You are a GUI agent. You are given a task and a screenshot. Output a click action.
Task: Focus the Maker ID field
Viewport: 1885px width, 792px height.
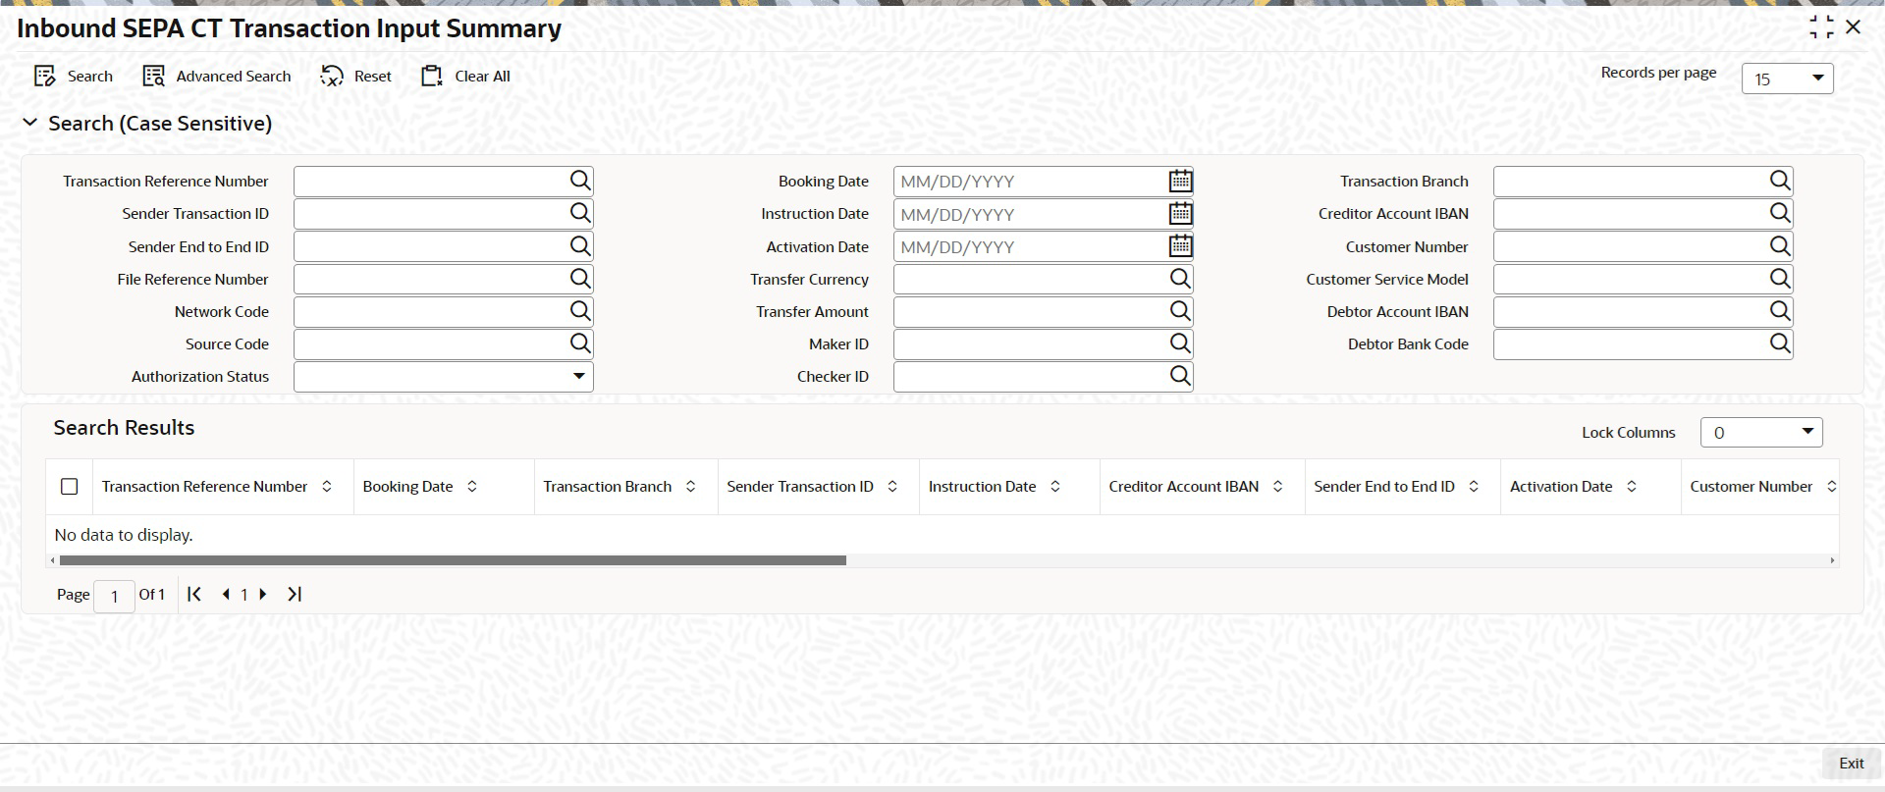(x=1031, y=344)
